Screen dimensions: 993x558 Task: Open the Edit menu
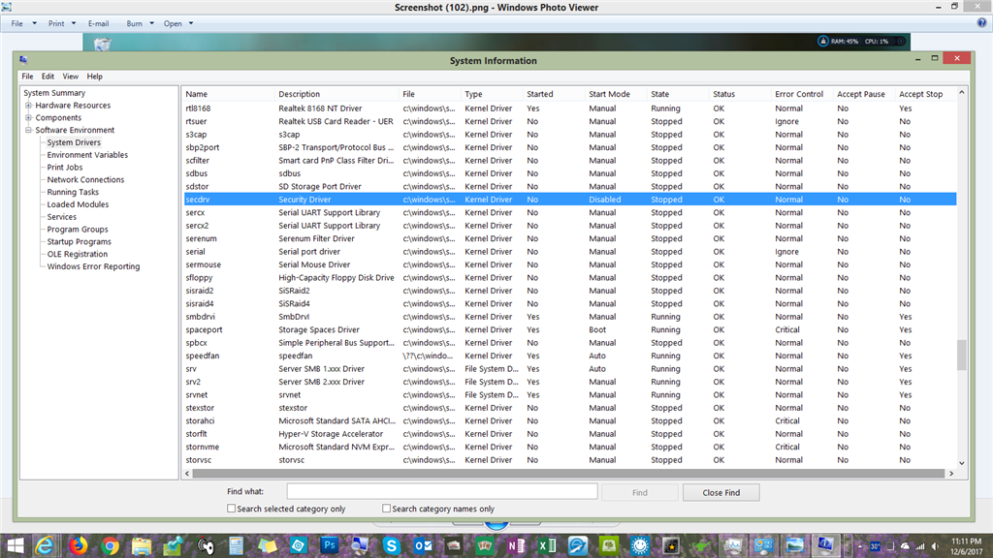point(48,76)
